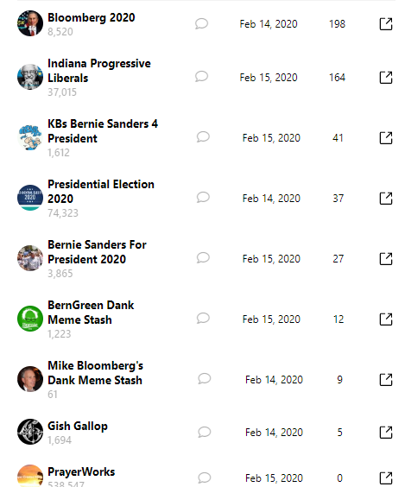Open external link for Gish Gallop
The image size is (405, 487).
[386, 432]
